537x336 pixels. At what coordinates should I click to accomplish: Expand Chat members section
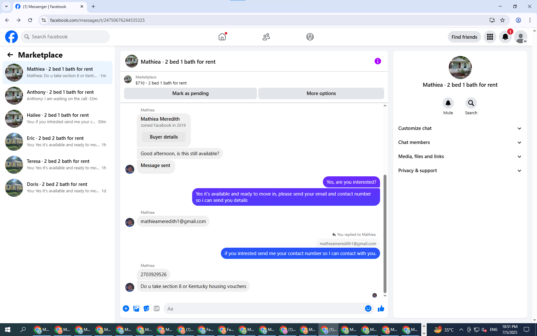click(460, 142)
